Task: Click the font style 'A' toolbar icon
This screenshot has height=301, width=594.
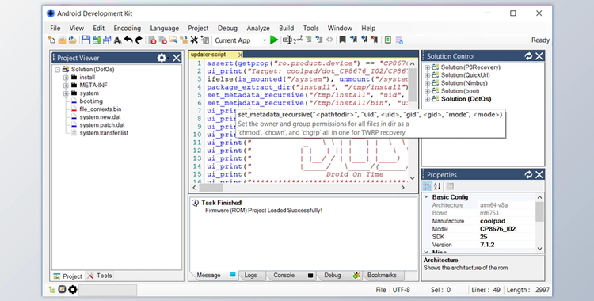Action: click(x=118, y=40)
